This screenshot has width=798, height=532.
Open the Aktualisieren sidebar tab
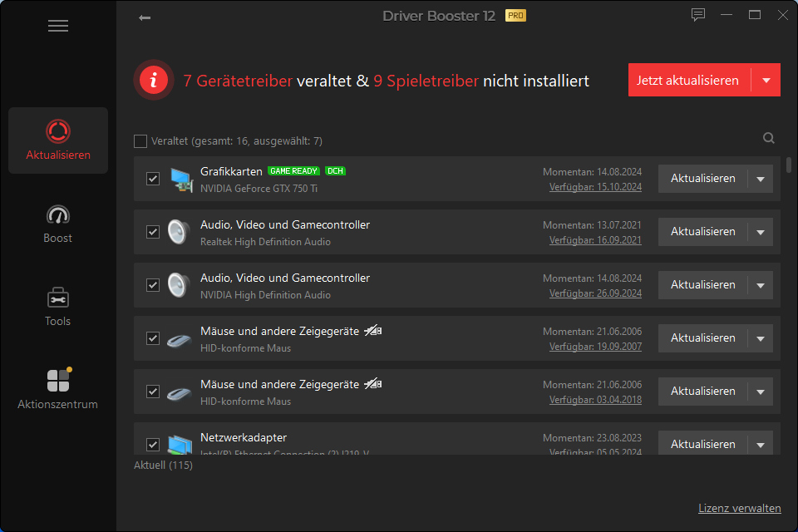[x=58, y=140]
